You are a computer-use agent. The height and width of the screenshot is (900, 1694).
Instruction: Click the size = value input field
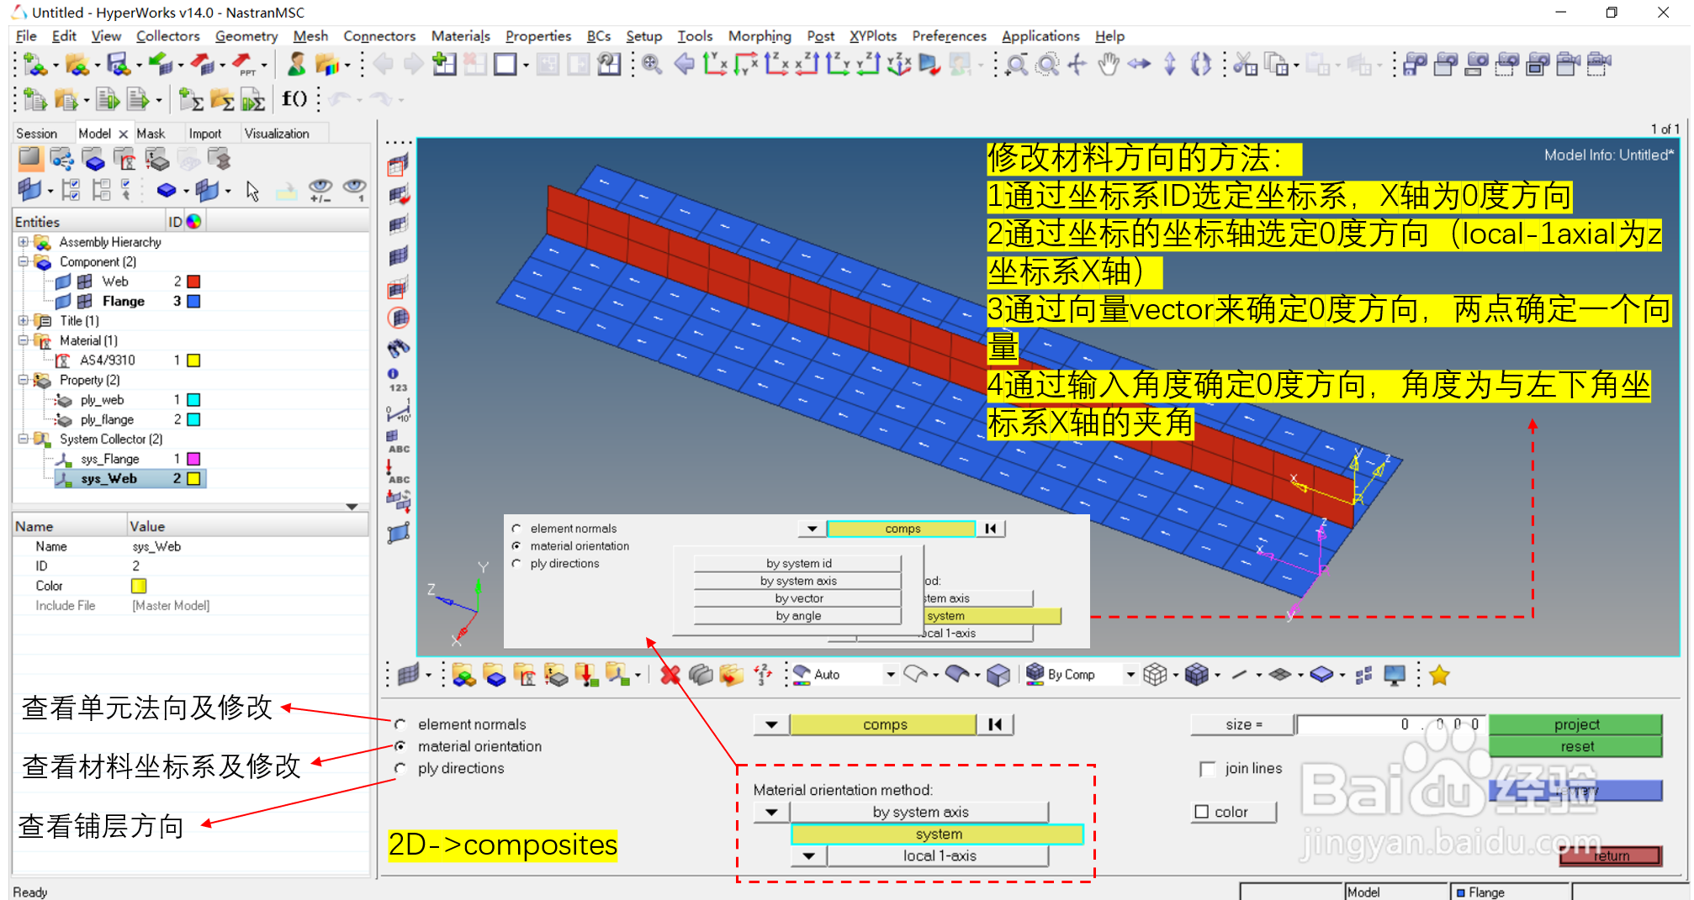[x=1392, y=724]
